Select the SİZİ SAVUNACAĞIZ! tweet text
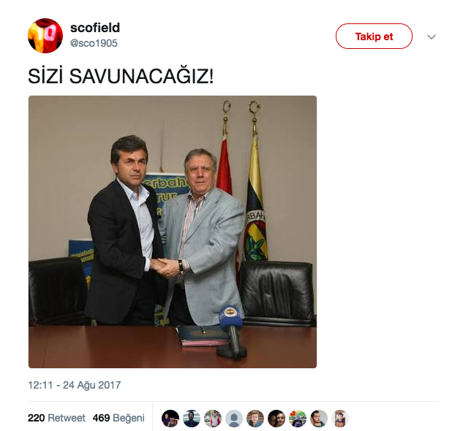Image resolution: width=463 pixels, height=431 pixels. pos(121,76)
